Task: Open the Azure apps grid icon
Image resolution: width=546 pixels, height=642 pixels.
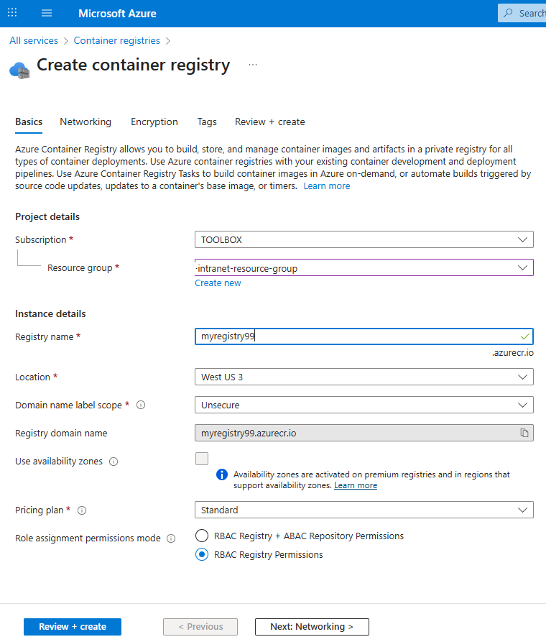Action: click(12, 13)
